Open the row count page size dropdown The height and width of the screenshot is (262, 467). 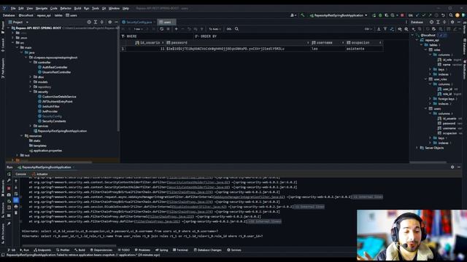click(138, 29)
